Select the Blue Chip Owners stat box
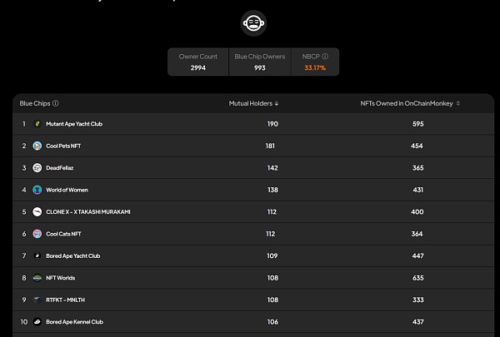Image resolution: width=500 pixels, height=337 pixels. pyautogui.click(x=260, y=62)
